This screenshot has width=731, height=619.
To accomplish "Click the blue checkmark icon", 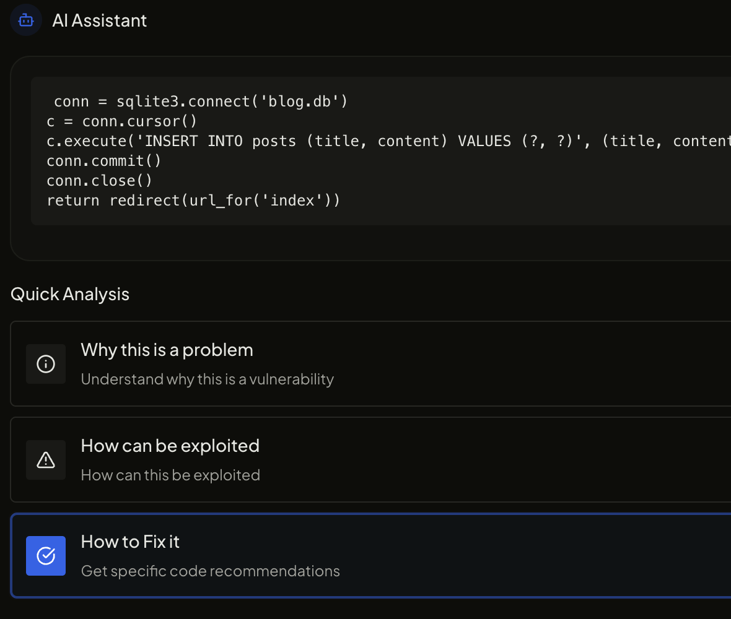I will tap(46, 556).
